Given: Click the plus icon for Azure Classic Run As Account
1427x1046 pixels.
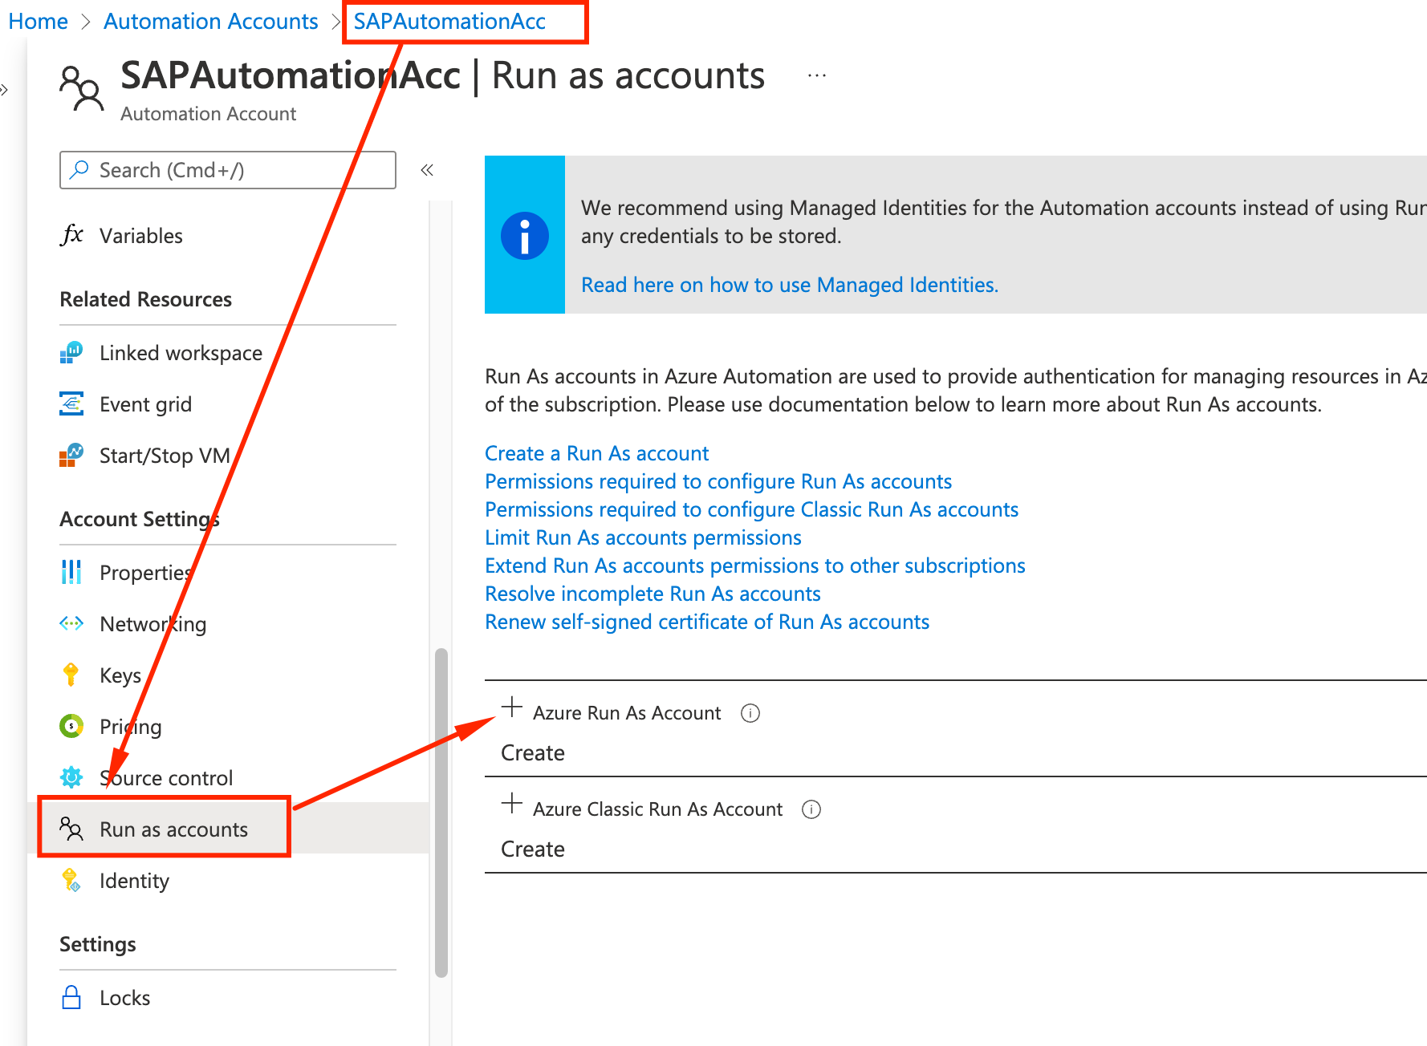Looking at the screenshot, I should [511, 804].
